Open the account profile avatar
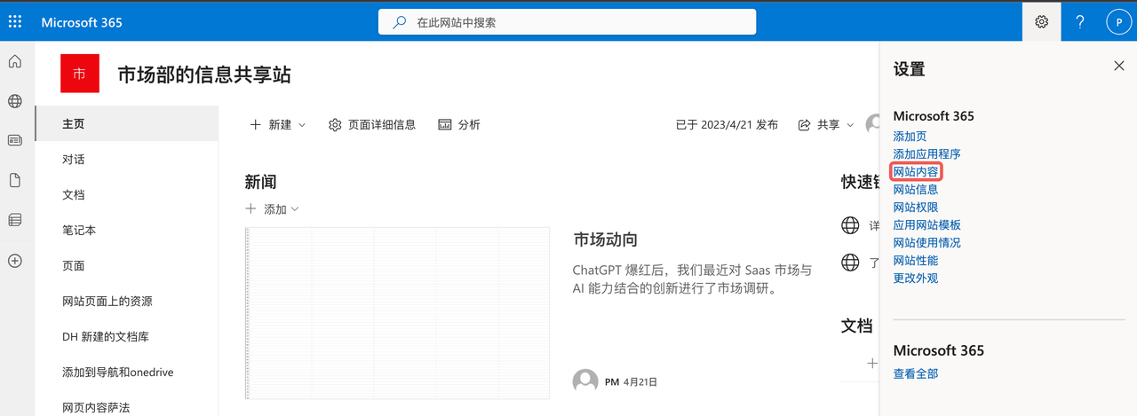This screenshot has width=1137, height=416. [x=1118, y=22]
